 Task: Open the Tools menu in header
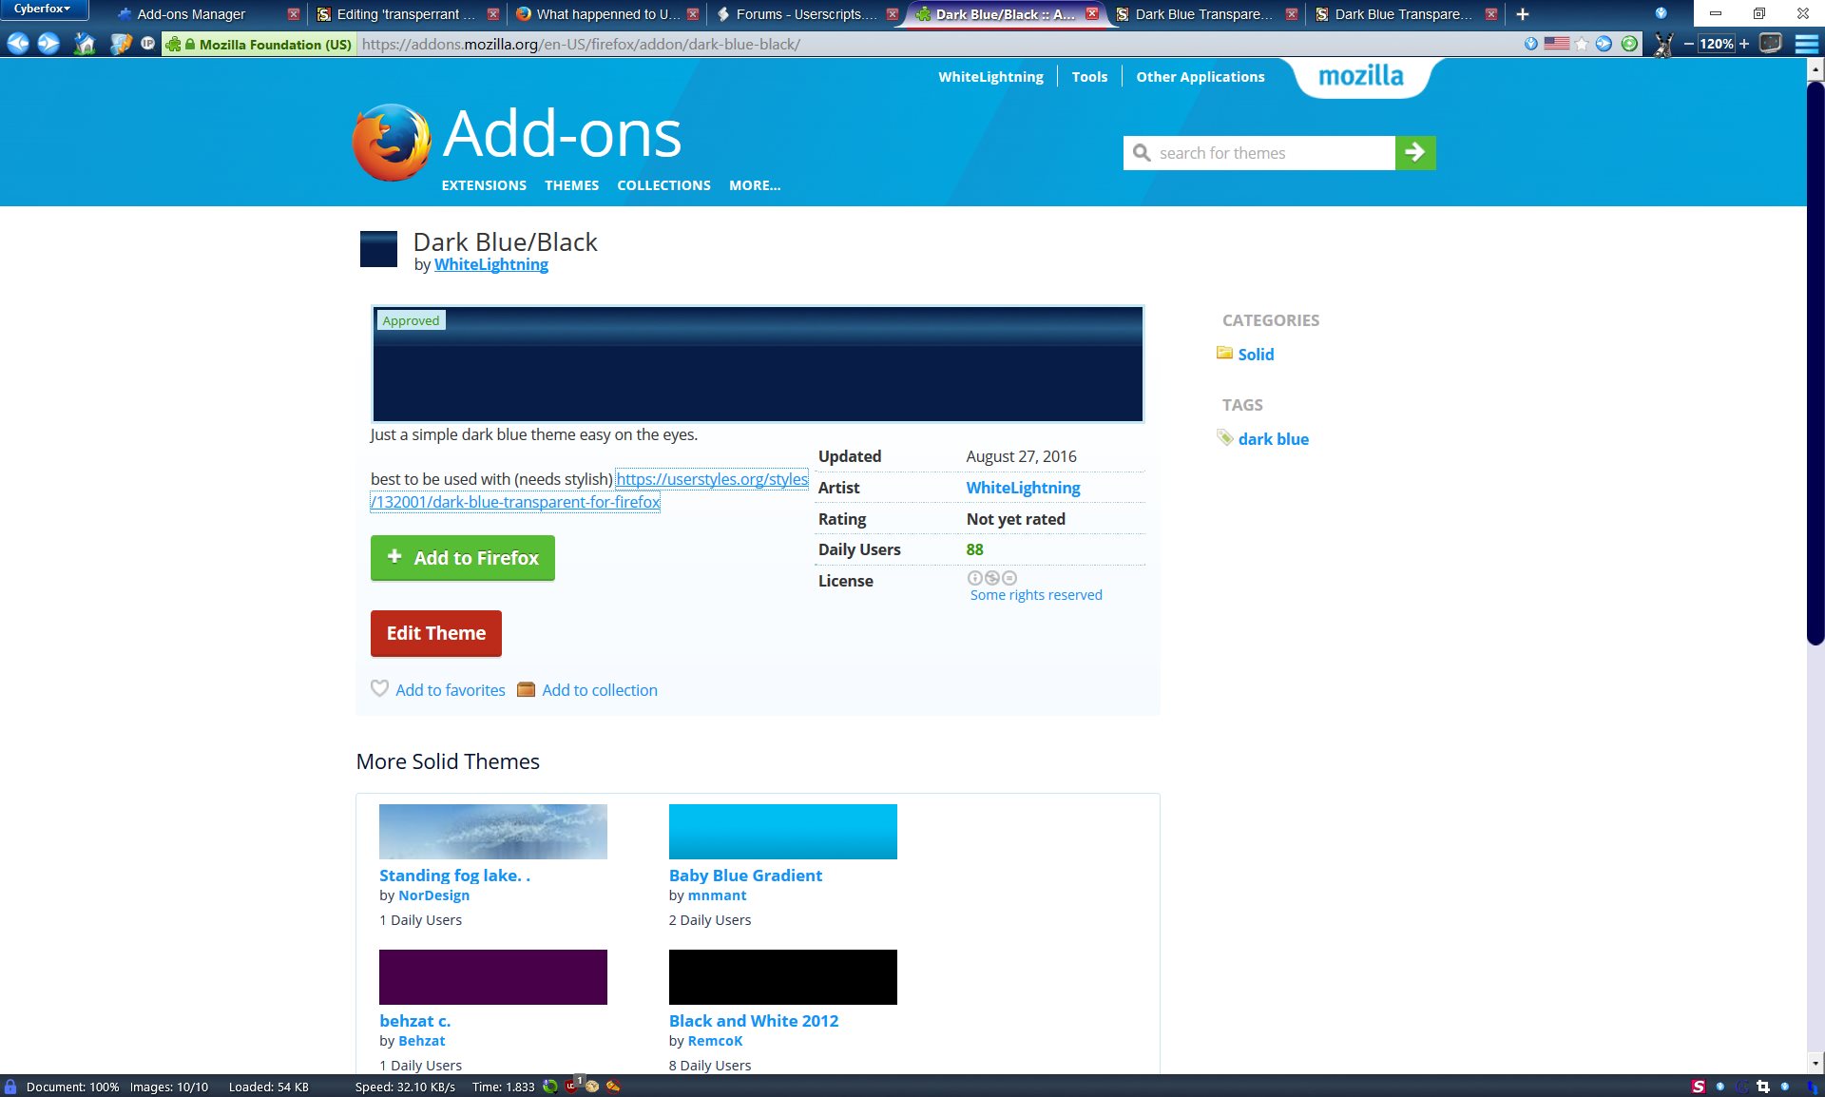click(x=1089, y=77)
